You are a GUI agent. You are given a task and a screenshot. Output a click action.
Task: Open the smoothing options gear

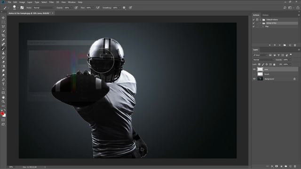pyautogui.click(x=124, y=8)
